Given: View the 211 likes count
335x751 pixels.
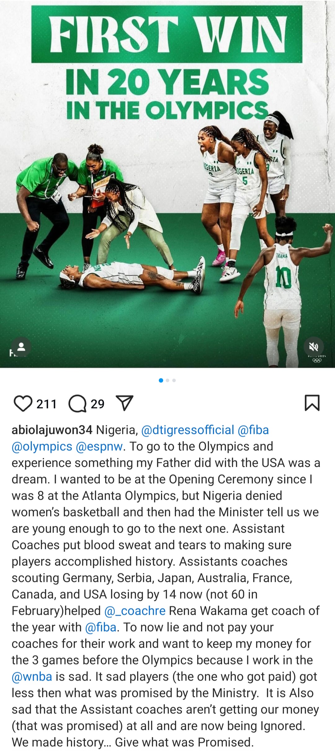Looking at the screenshot, I should click(47, 404).
